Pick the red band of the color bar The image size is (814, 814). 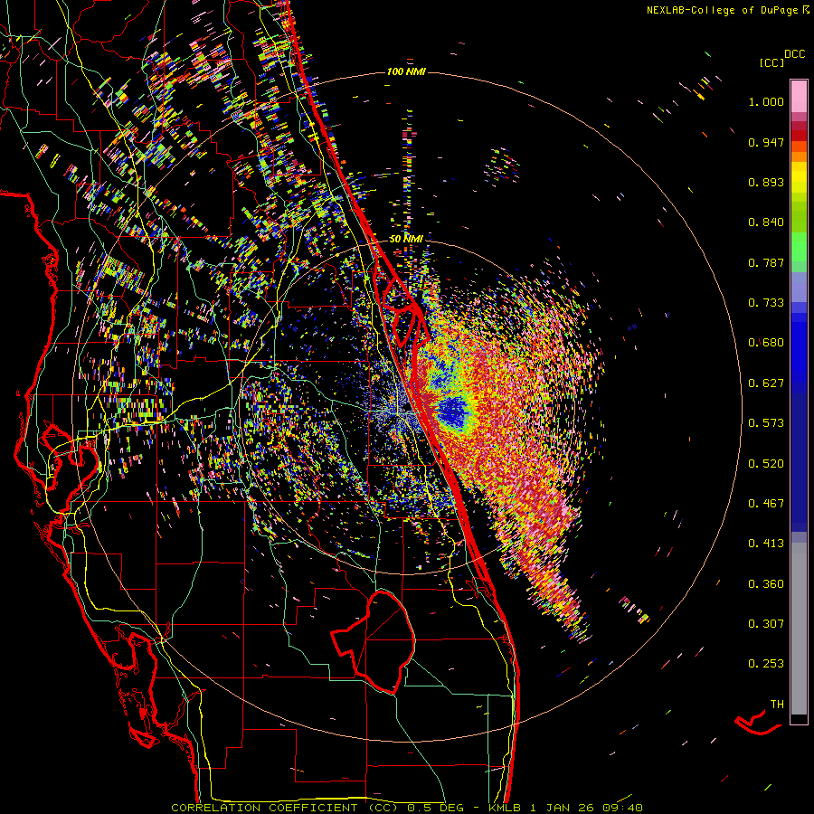[799, 135]
